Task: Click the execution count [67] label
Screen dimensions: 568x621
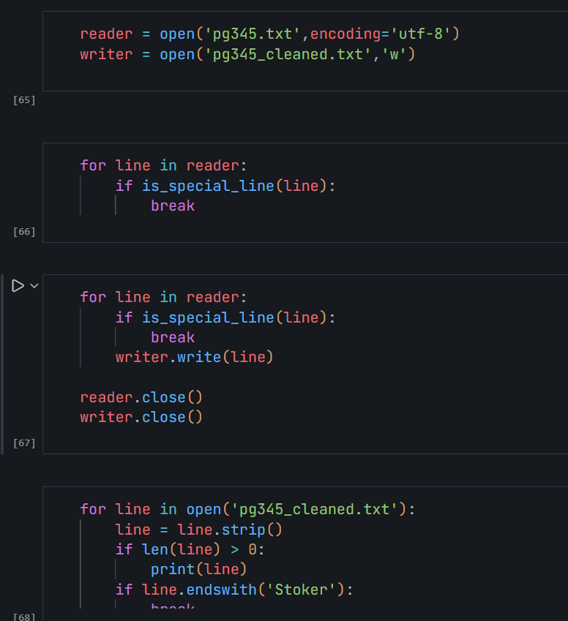Action: [24, 443]
